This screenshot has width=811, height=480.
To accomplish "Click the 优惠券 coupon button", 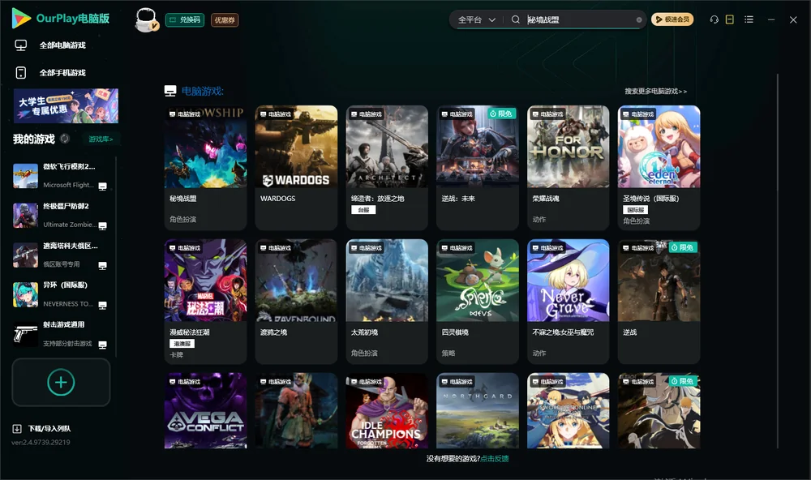I will 225,19.
